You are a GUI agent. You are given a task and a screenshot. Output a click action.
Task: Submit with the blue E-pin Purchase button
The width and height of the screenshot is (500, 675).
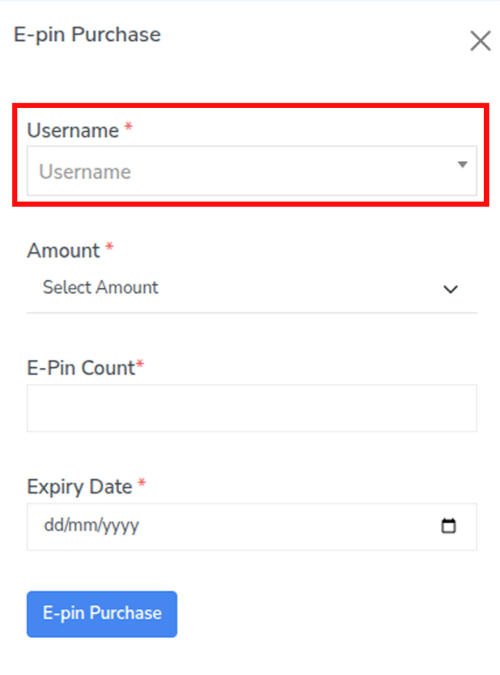[x=102, y=614]
